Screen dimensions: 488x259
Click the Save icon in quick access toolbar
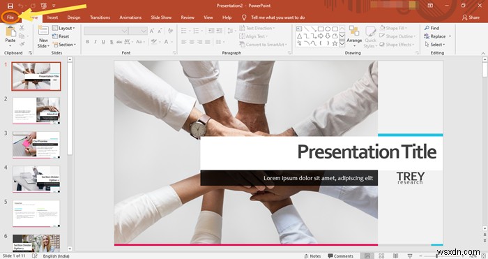pyautogui.click(x=10, y=6)
